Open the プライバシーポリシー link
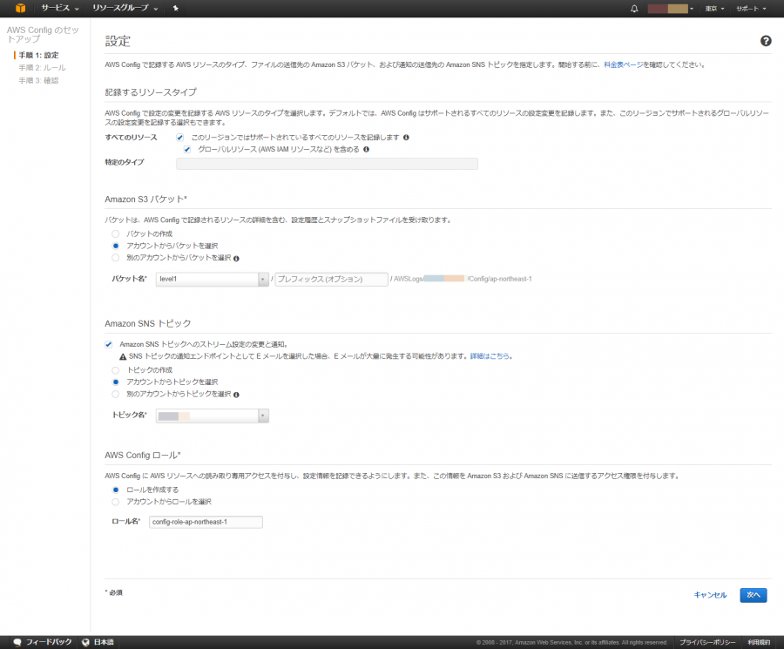The width and height of the screenshot is (784, 649). point(707,643)
